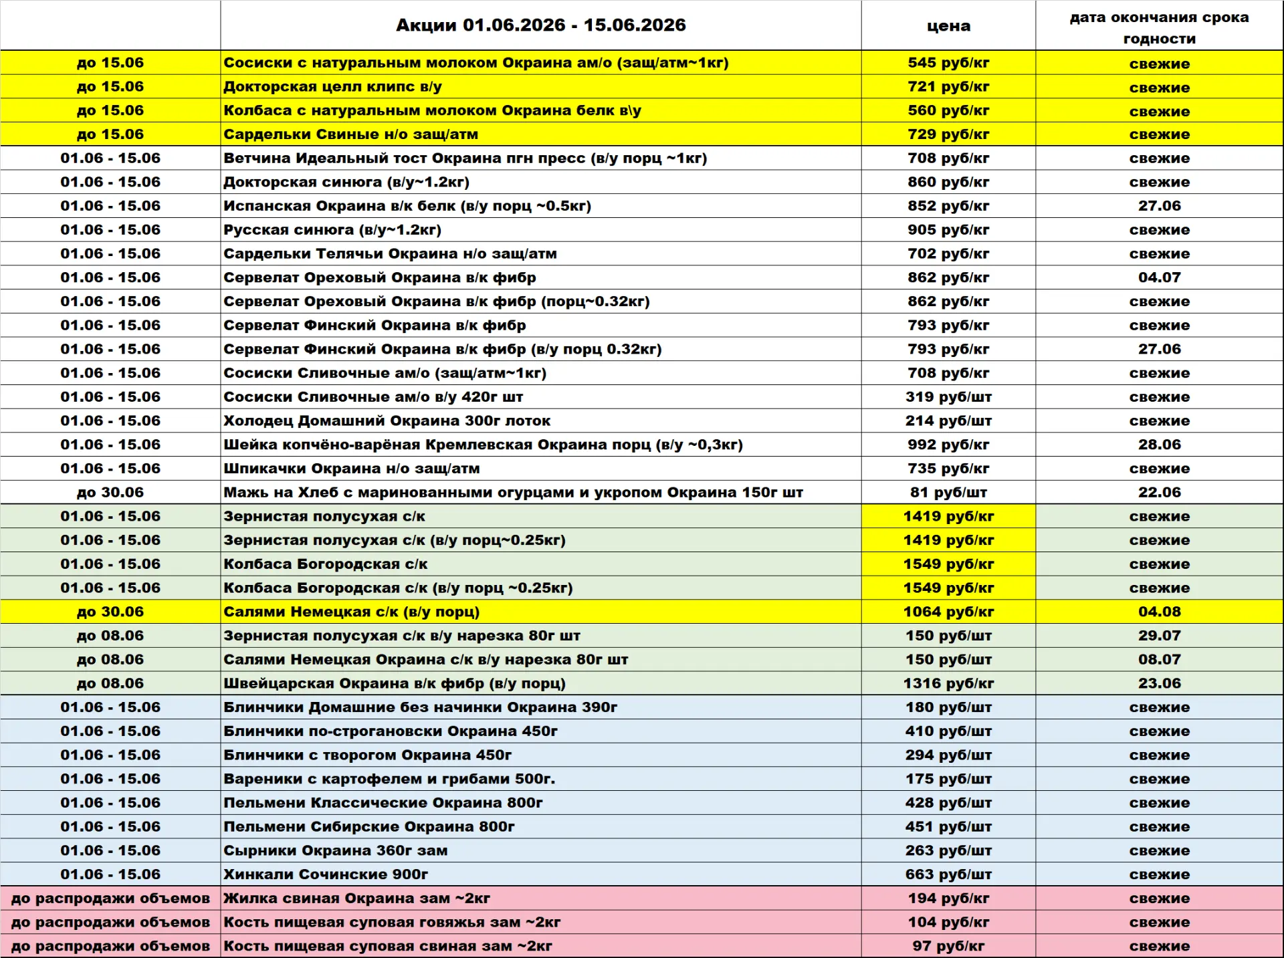1284x958 pixels.
Task: Click the "905 руб/кг" price cell
Action: (948, 230)
